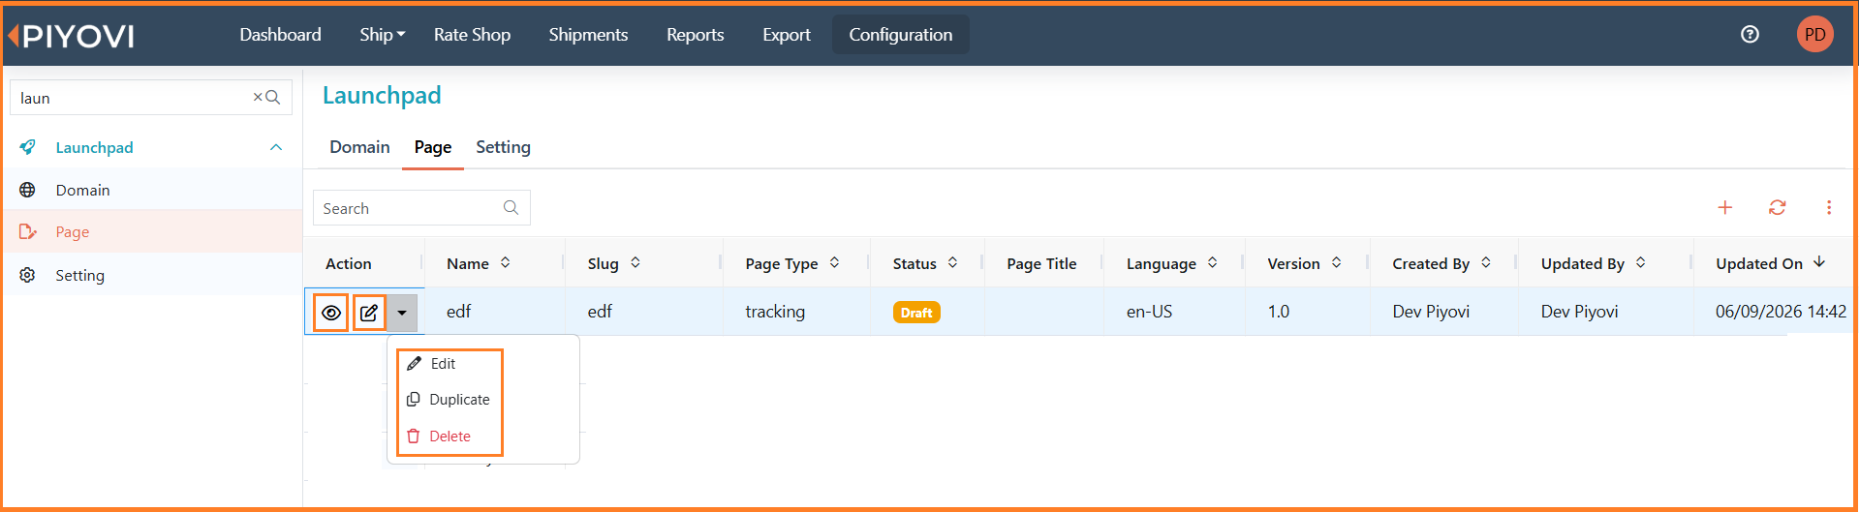Open Page in the sidebar
Image resolution: width=1860 pixels, height=512 pixels.
click(x=152, y=232)
